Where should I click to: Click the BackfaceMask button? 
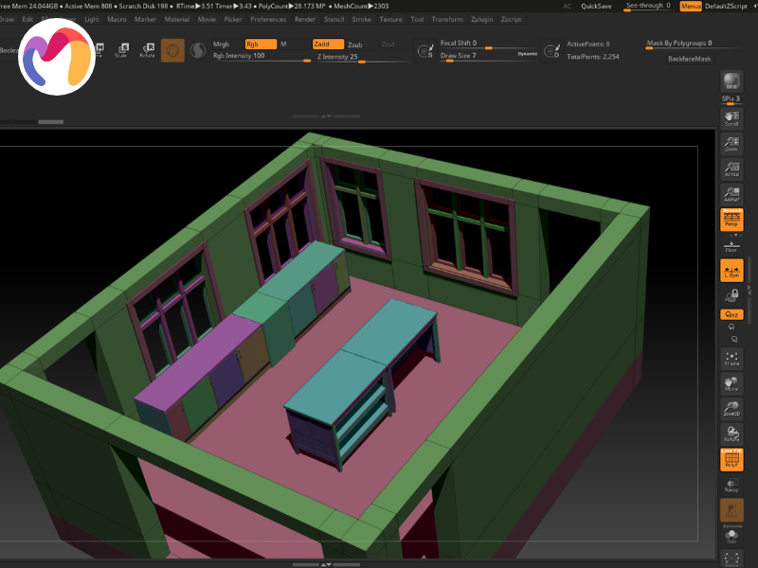(690, 59)
